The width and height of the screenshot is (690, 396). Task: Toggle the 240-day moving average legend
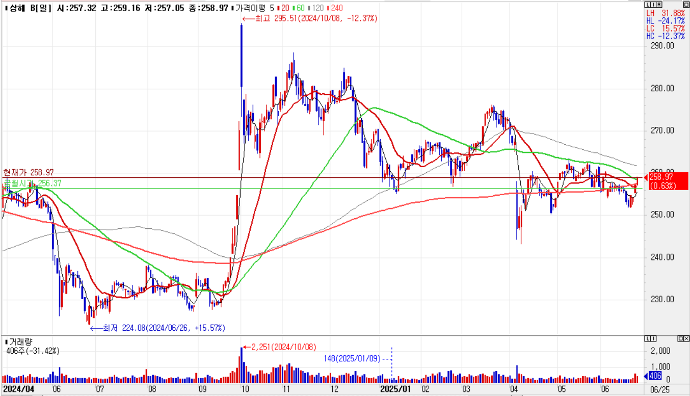coord(336,8)
